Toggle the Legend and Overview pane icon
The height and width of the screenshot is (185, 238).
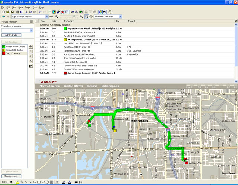click(x=49, y=12)
